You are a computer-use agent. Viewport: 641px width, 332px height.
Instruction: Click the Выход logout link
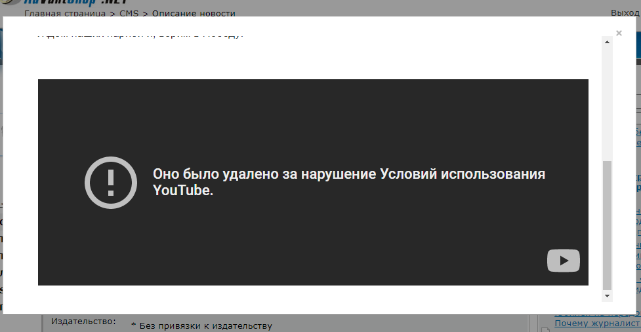[625, 13]
